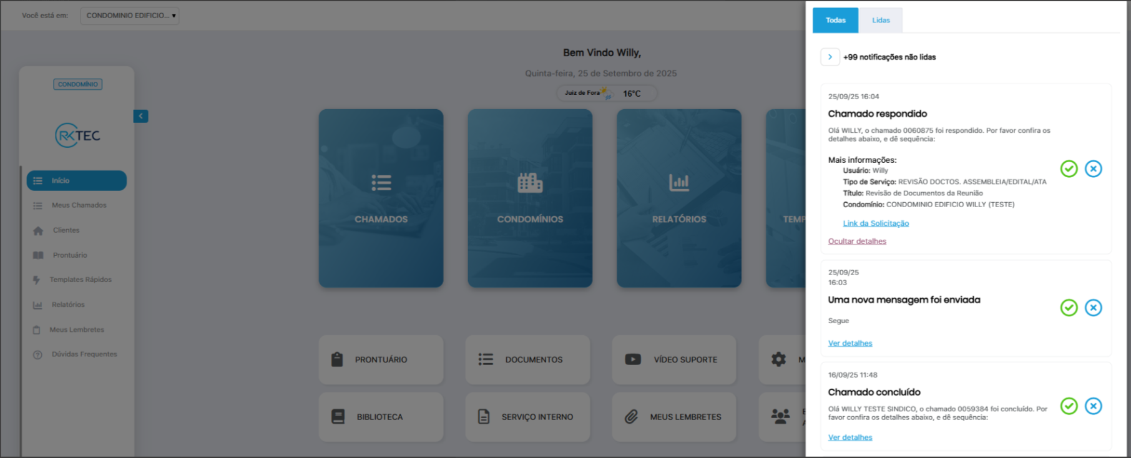Click Ocultar detalhes link
The height and width of the screenshot is (458, 1131).
856,241
